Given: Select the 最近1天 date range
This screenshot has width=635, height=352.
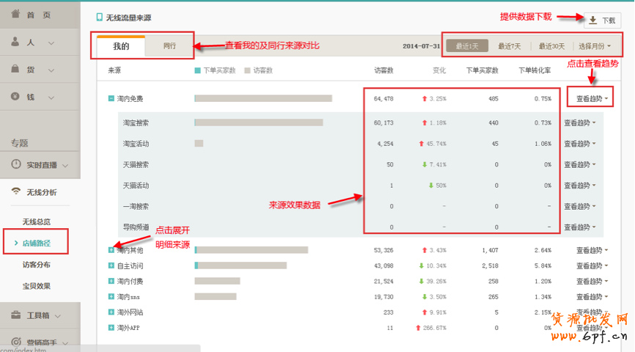Looking at the screenshot, I should [467, 45].
